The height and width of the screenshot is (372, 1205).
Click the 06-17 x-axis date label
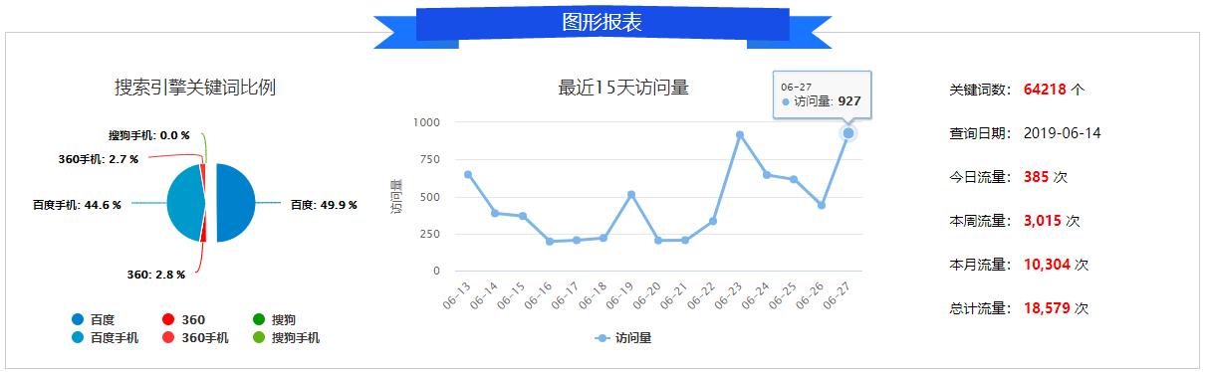point(566,294)
